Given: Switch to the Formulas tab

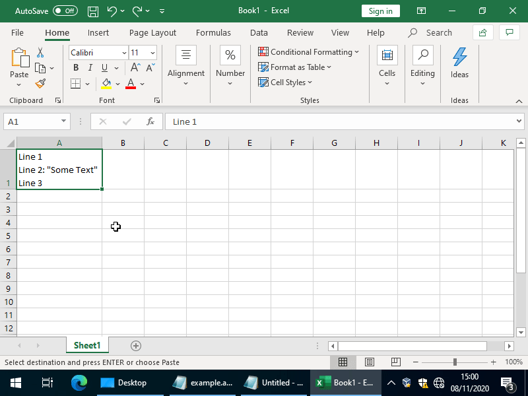Looking at the screenshot, I should 213,32.
